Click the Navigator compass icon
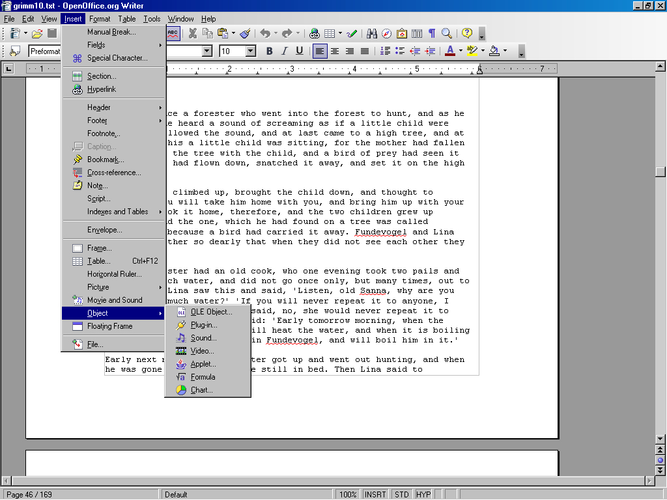Viewport: 667px width, 500px height. (387, 33)
